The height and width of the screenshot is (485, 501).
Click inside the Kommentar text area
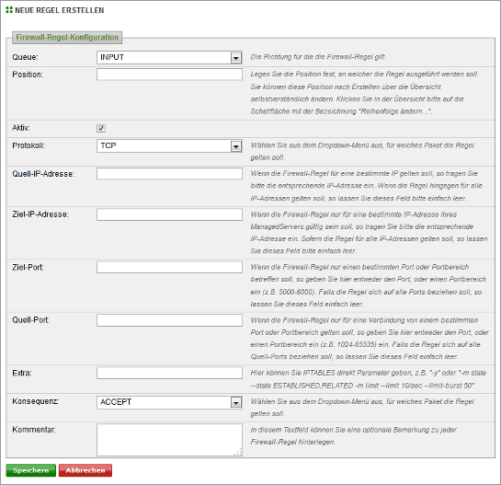click(169, 440)
